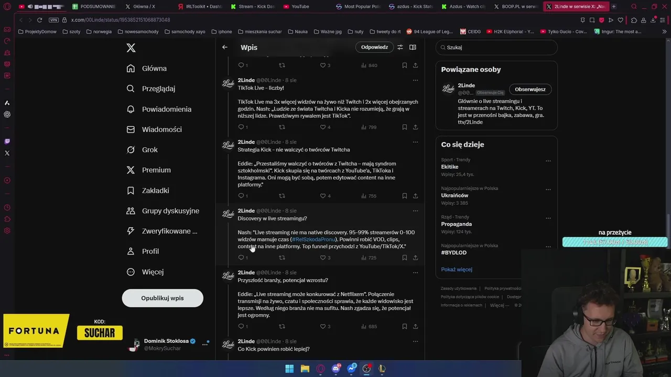Switch to the IRLToolkit Dashboard tab

pyautogui.click(x=201, y=6)
